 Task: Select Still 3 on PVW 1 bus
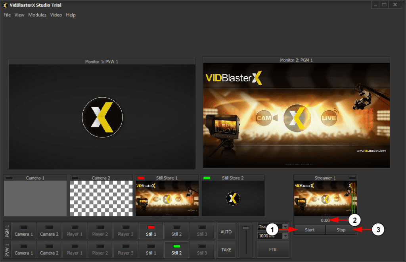pos(202,250)
